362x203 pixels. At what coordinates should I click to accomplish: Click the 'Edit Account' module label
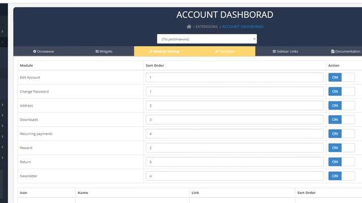point(30,77)
